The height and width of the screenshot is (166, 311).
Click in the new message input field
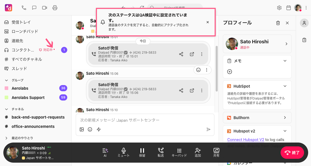[x=145, y=120]
